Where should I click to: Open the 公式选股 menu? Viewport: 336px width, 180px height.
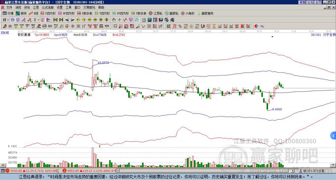tap(48, 8)
